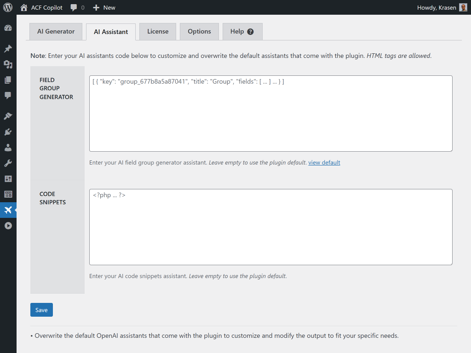This screenshot has width=471, height=353.
Task: Focus the Code Snippets textarea
Action: [270, 227]
